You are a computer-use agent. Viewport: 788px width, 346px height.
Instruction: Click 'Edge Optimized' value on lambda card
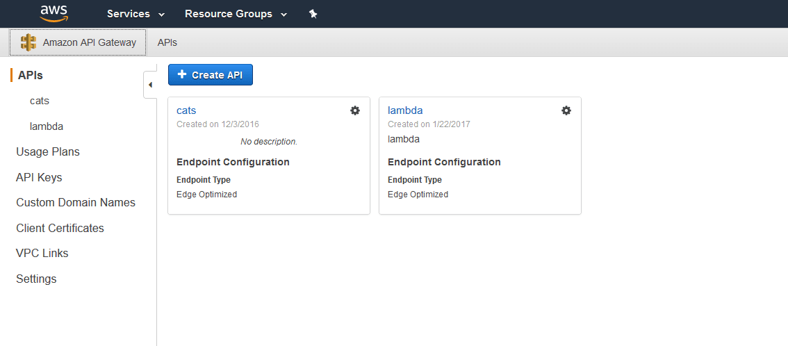(418, 195)
